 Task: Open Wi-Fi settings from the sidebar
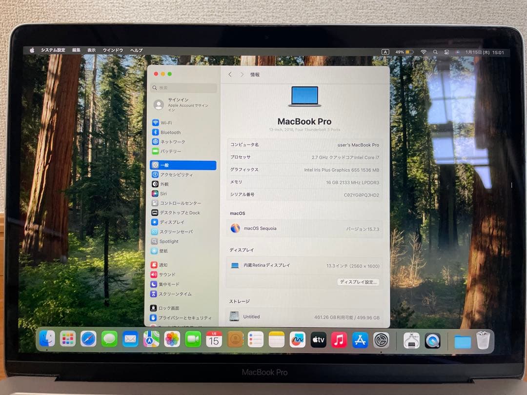(168, 122)
